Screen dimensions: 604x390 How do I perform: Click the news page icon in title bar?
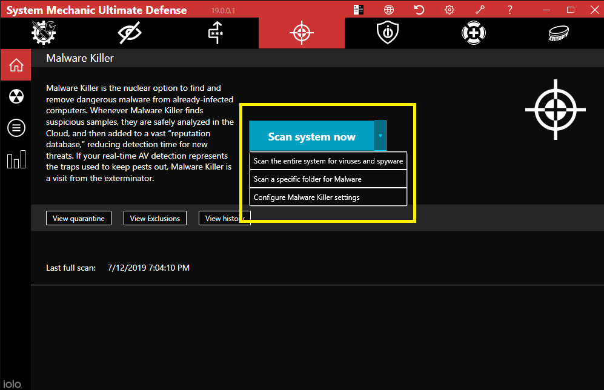tap(358, 10)
